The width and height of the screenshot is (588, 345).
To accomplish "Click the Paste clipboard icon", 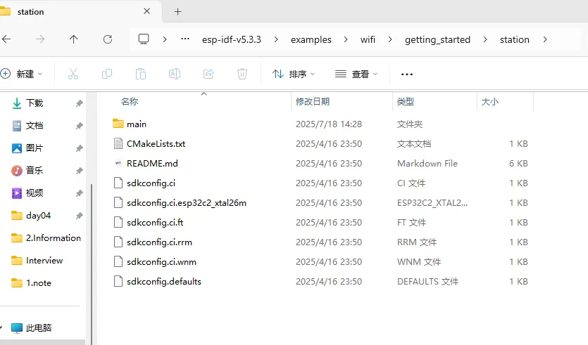I will pyautogui.click(x=141, y=74).
